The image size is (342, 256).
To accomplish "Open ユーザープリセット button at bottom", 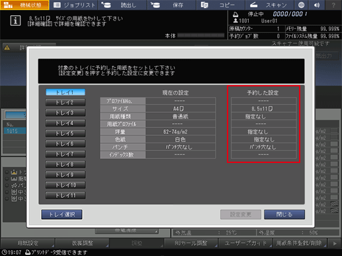I will click(245, 243).
